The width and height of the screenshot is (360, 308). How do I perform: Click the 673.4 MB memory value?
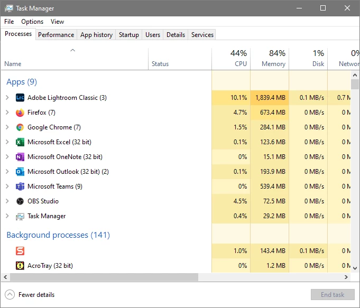[x=273, y=113]
